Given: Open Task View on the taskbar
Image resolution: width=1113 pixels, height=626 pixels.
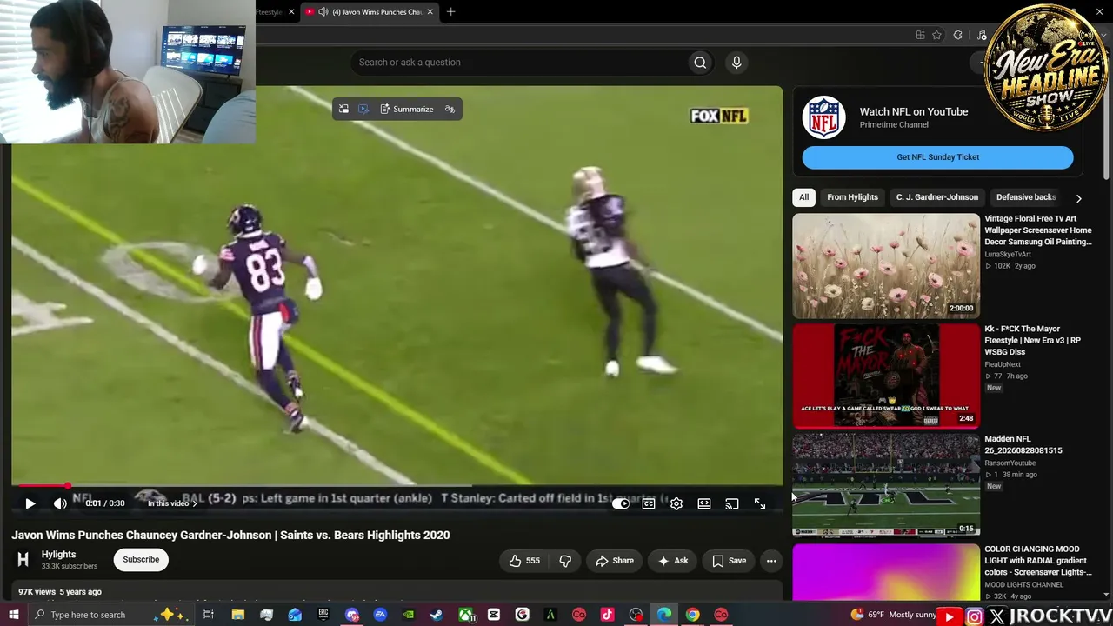Looking at the screenshot, I should tap(209, 615).
